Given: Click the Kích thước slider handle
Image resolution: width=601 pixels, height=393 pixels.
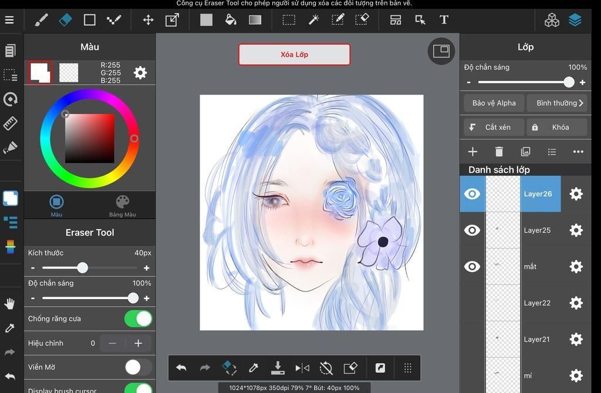Looking at the screenshot, I should (82, 267).
